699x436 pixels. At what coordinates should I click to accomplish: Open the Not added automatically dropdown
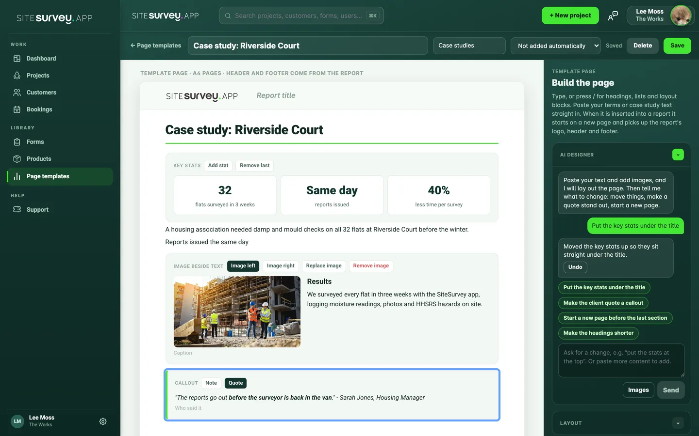[555, 46]
